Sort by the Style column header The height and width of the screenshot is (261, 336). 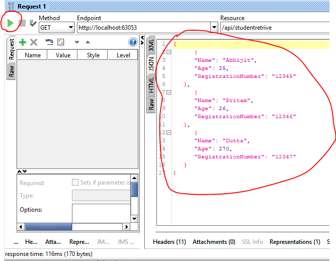pos(93,55)
